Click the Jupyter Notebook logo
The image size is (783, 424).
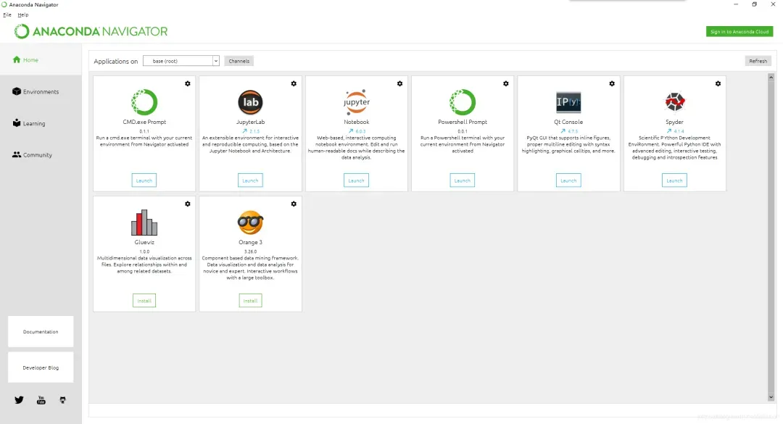(357, 102)
